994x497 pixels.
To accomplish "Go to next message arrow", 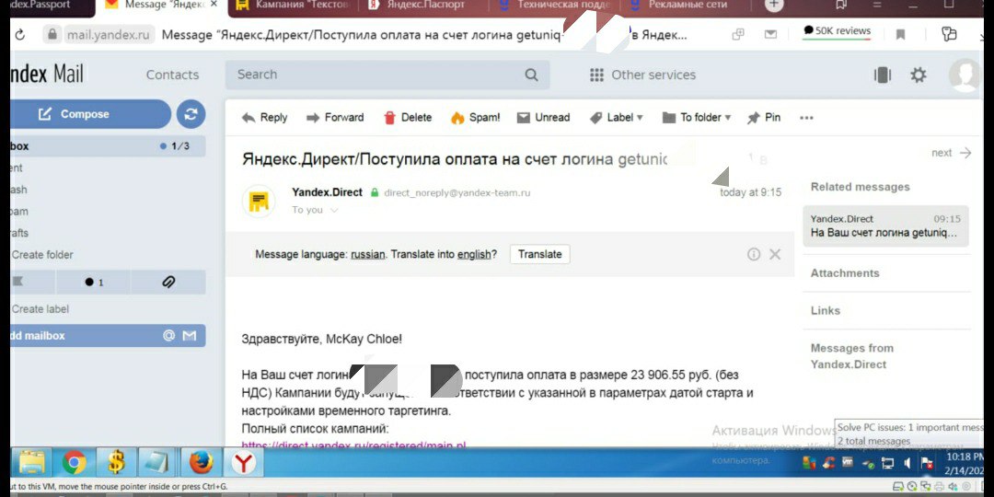I will 951,153.
